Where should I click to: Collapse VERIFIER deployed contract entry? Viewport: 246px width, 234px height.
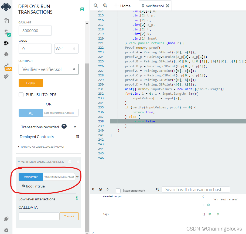point(19,162)
